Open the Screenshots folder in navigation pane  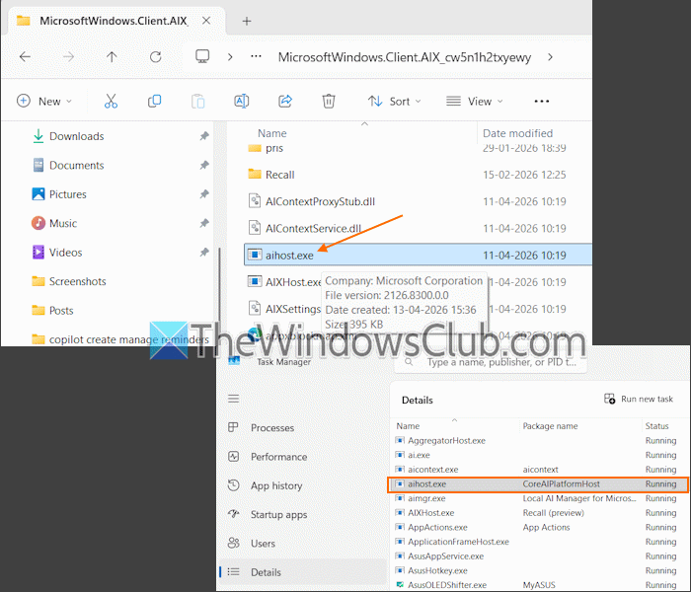click(78, 281)
